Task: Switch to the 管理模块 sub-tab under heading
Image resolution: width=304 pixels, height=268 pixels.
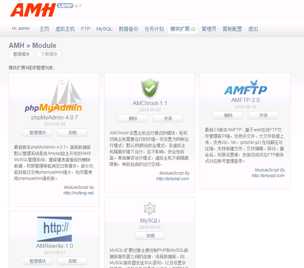Action: click(x=21, y=54)
